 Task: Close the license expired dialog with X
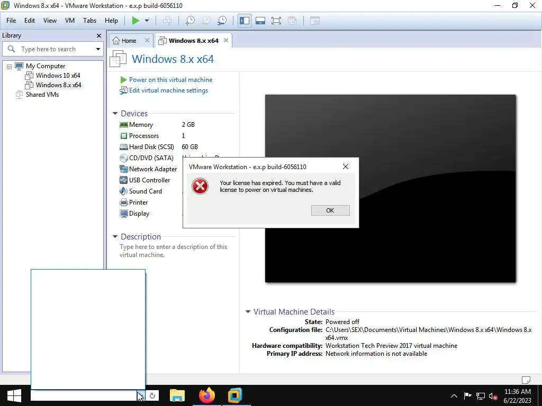345,167
